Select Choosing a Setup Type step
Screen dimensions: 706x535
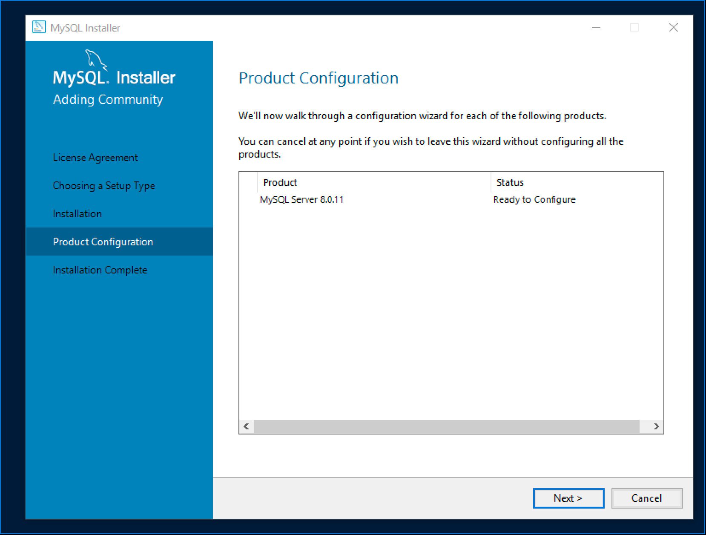click(104, 186)
